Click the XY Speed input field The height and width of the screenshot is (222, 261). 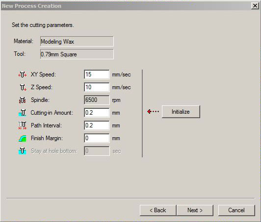tap(97, 74)
